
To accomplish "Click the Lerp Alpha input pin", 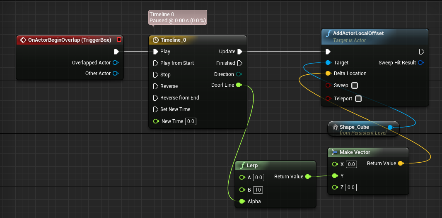I will [242, 201].
